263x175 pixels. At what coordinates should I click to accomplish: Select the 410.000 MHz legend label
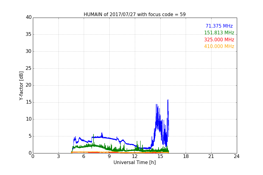(x=219, y=46)
